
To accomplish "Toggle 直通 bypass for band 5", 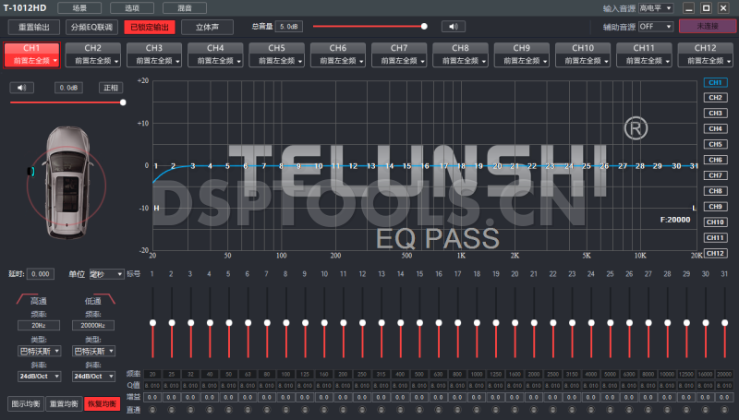I will (x=228, y=410).
